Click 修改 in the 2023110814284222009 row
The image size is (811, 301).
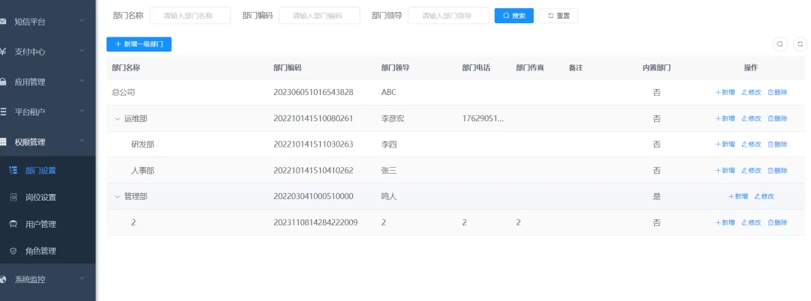752,222
